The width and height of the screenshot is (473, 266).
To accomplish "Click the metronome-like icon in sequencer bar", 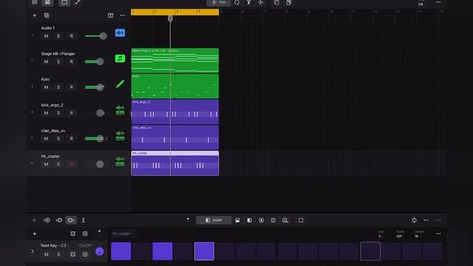I will [x=84, y=220].
